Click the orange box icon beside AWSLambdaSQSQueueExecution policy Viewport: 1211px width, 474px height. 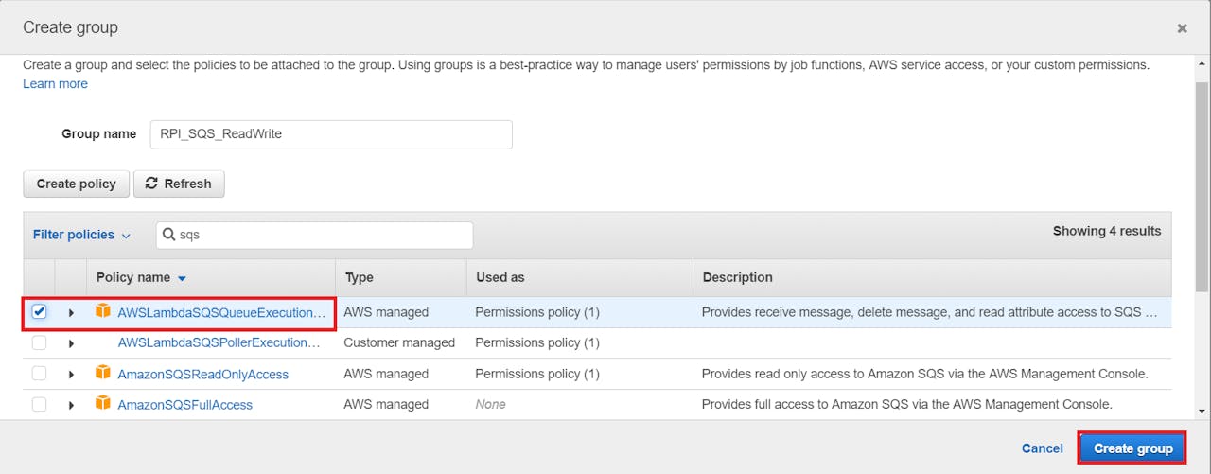[x=103, y=311]
